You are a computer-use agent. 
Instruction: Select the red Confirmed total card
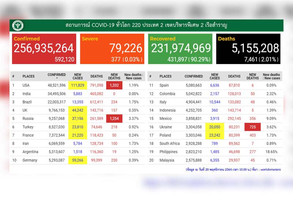pyautogui.click(x=44, y=49)
